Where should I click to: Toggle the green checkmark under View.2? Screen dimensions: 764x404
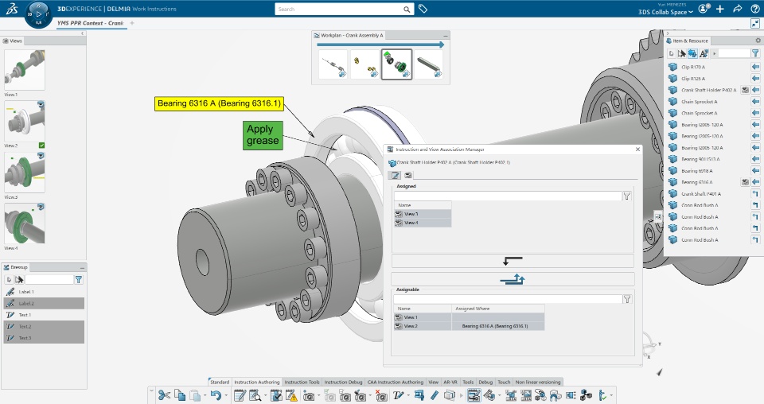tap(42, 145)
